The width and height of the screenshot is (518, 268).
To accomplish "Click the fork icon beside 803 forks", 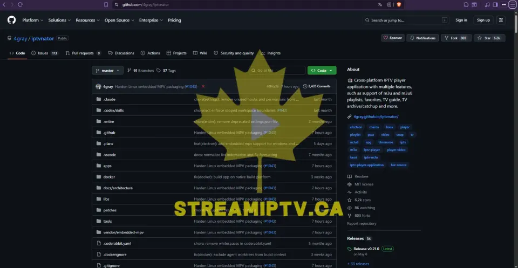I will pos(350,216).
